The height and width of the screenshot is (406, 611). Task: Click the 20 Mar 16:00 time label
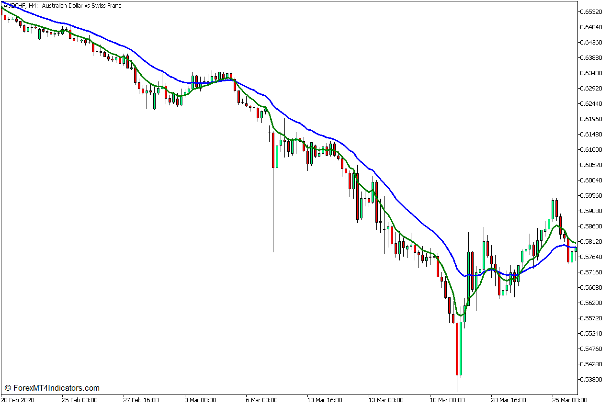509,400
